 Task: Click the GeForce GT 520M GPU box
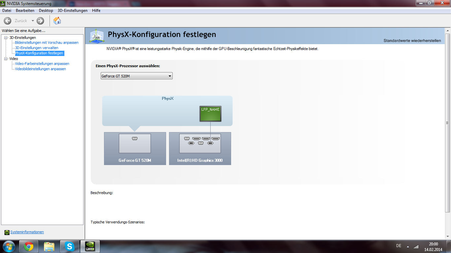[135, 149]
